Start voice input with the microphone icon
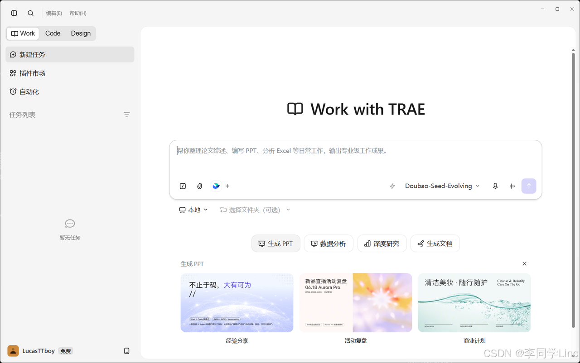The image size is (580, 363). click(495, 186)
